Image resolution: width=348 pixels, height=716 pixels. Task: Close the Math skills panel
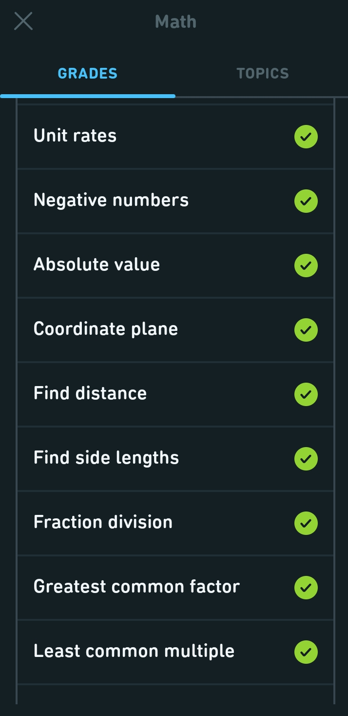(x=23, y=21)
